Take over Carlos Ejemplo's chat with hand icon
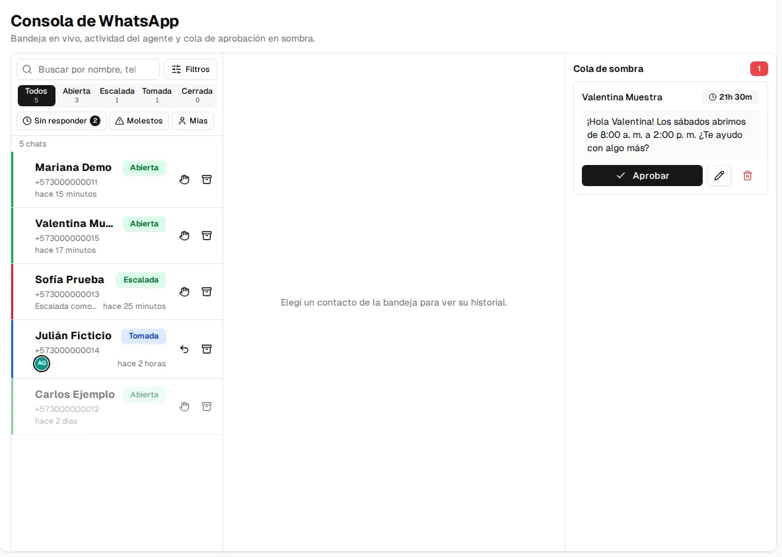The image size is (782, 557). pyautogui.click(x=184, y=407)
